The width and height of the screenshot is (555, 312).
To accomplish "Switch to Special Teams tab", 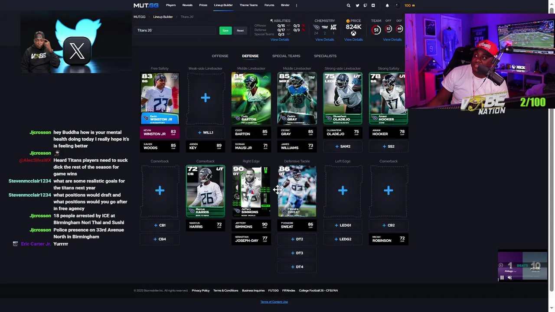I will coord(286,56).
